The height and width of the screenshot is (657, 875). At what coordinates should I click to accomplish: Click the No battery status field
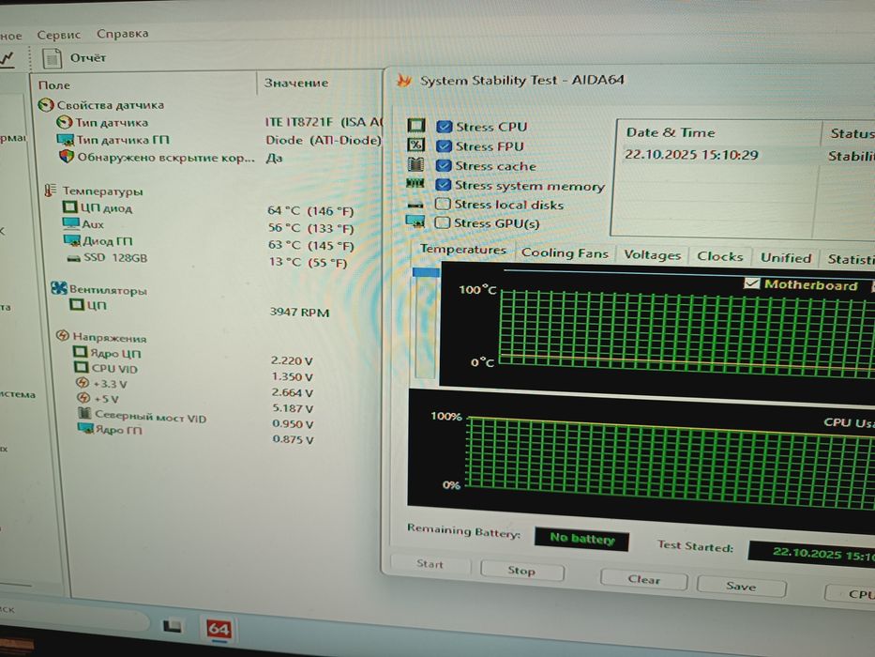[x=581, y=539]
